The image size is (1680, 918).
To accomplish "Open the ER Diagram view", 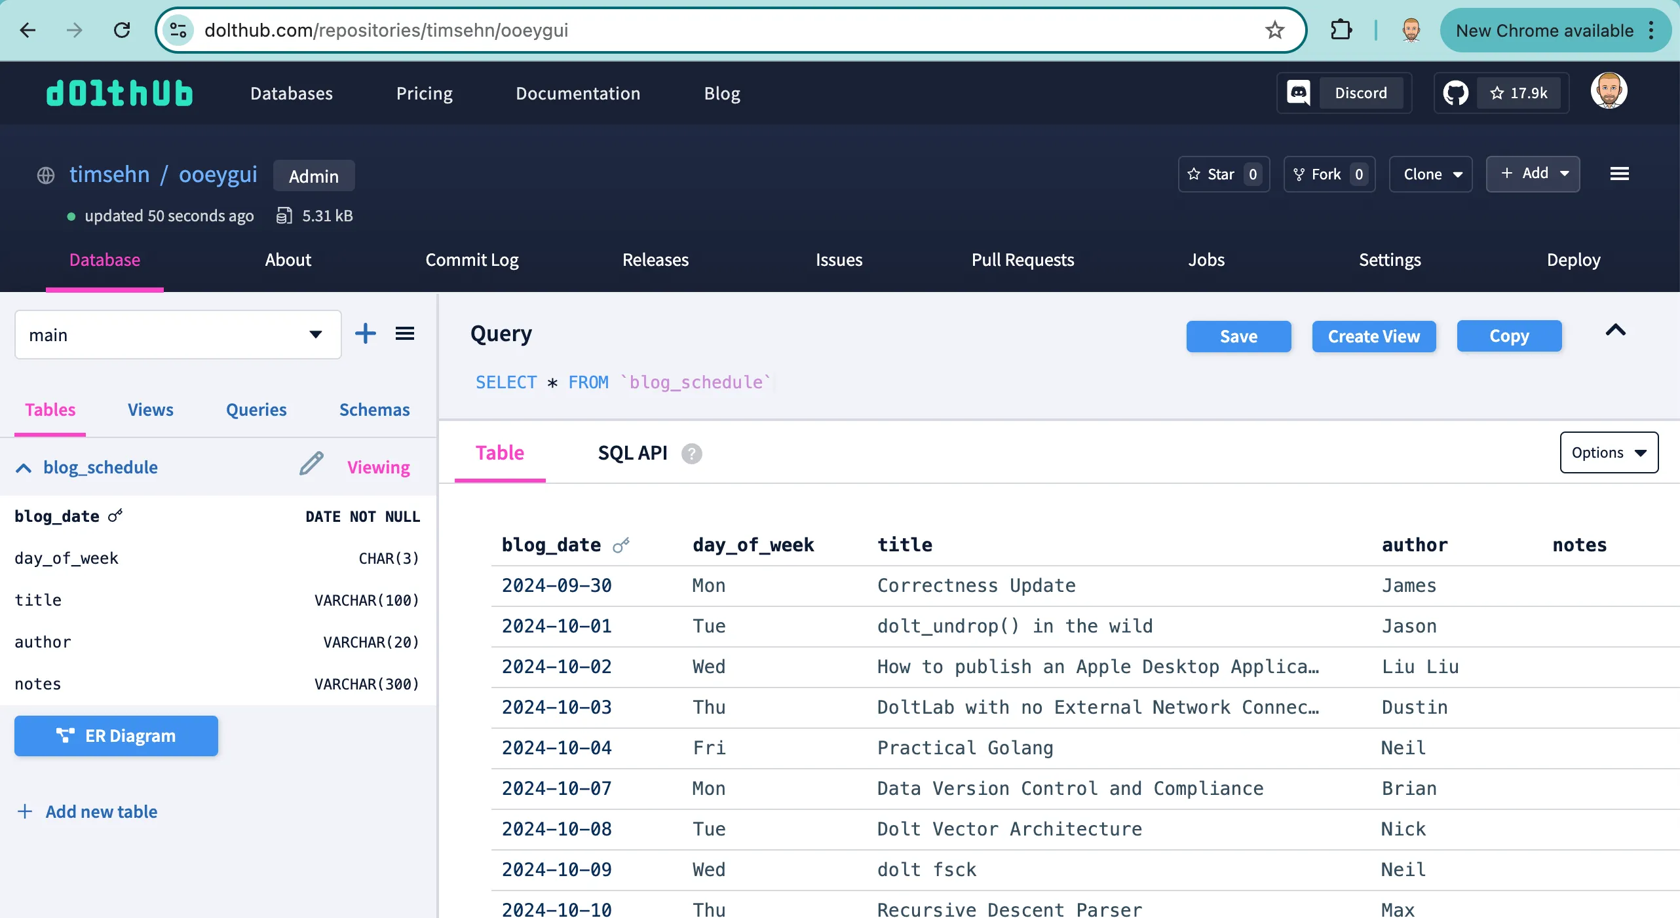I will (x=115, y=736).
